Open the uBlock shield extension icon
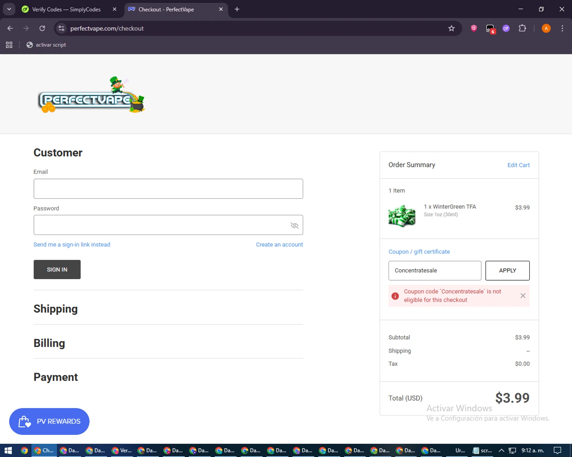This screenshot has width=572, height=457. click(x=474, y=28)
